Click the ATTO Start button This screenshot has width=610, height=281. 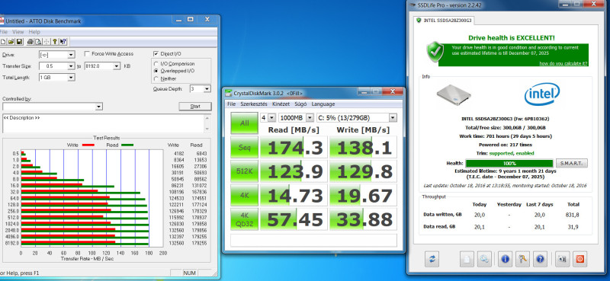point(195,107)
